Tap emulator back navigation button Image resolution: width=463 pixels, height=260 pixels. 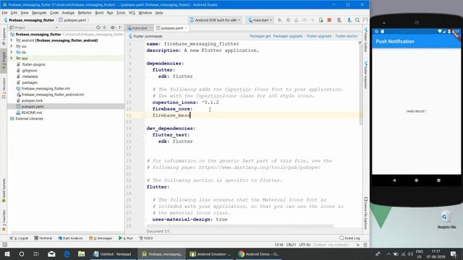pyautogui.click(x=394, y=180)
